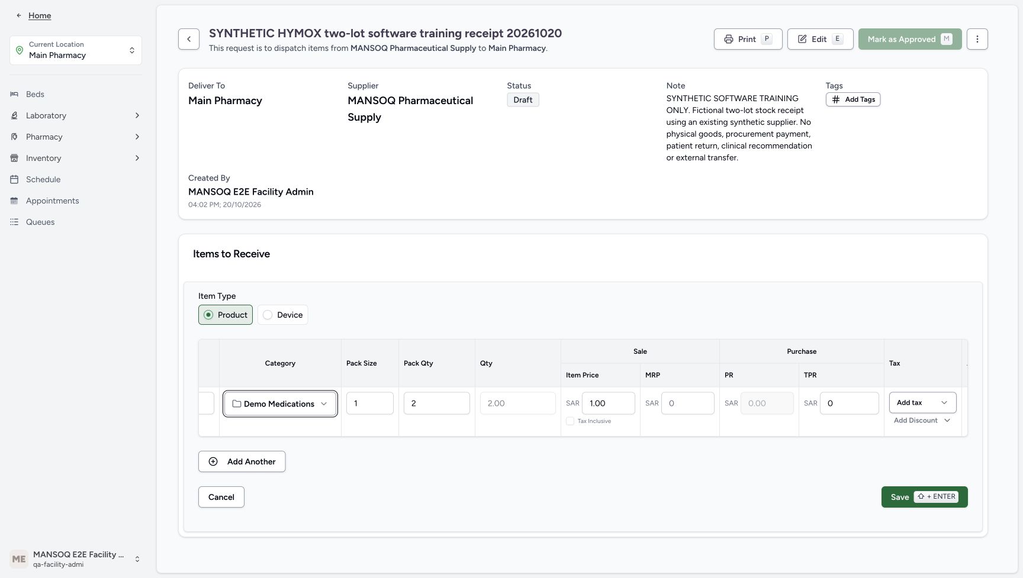Follow the Home link
This screenshot has height=578, width=1023.
coord(40,15)
